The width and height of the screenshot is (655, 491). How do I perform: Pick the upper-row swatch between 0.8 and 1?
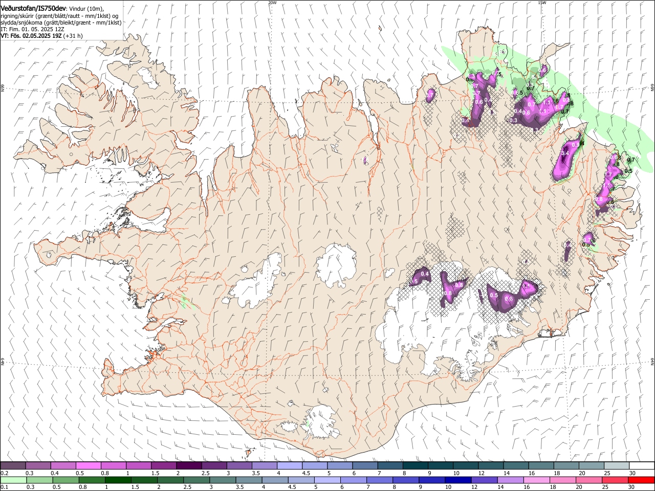(113, 466)
